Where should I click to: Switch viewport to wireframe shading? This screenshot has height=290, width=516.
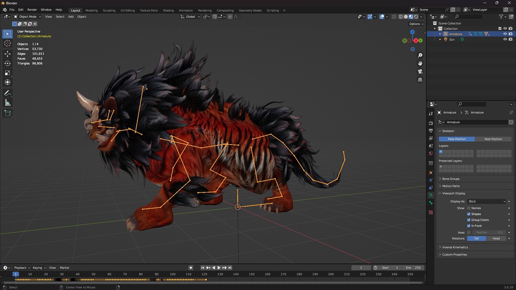click(401, 16)
